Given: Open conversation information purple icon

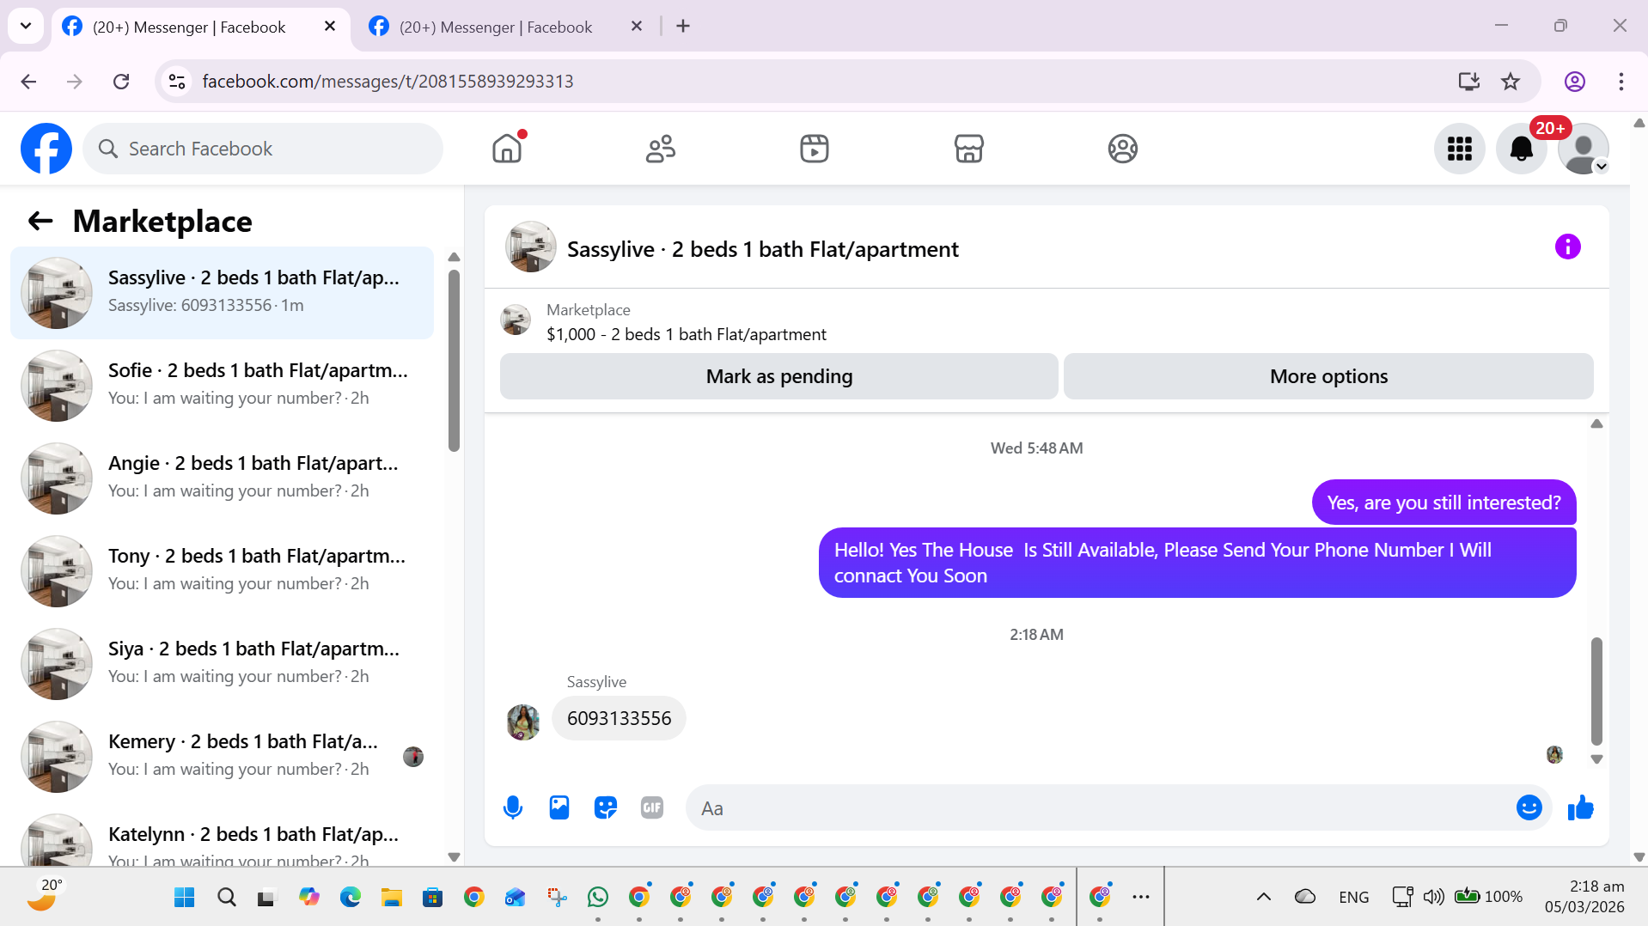Looking at the screenshot, I should pyautogui.click(x=1567, y=247).
